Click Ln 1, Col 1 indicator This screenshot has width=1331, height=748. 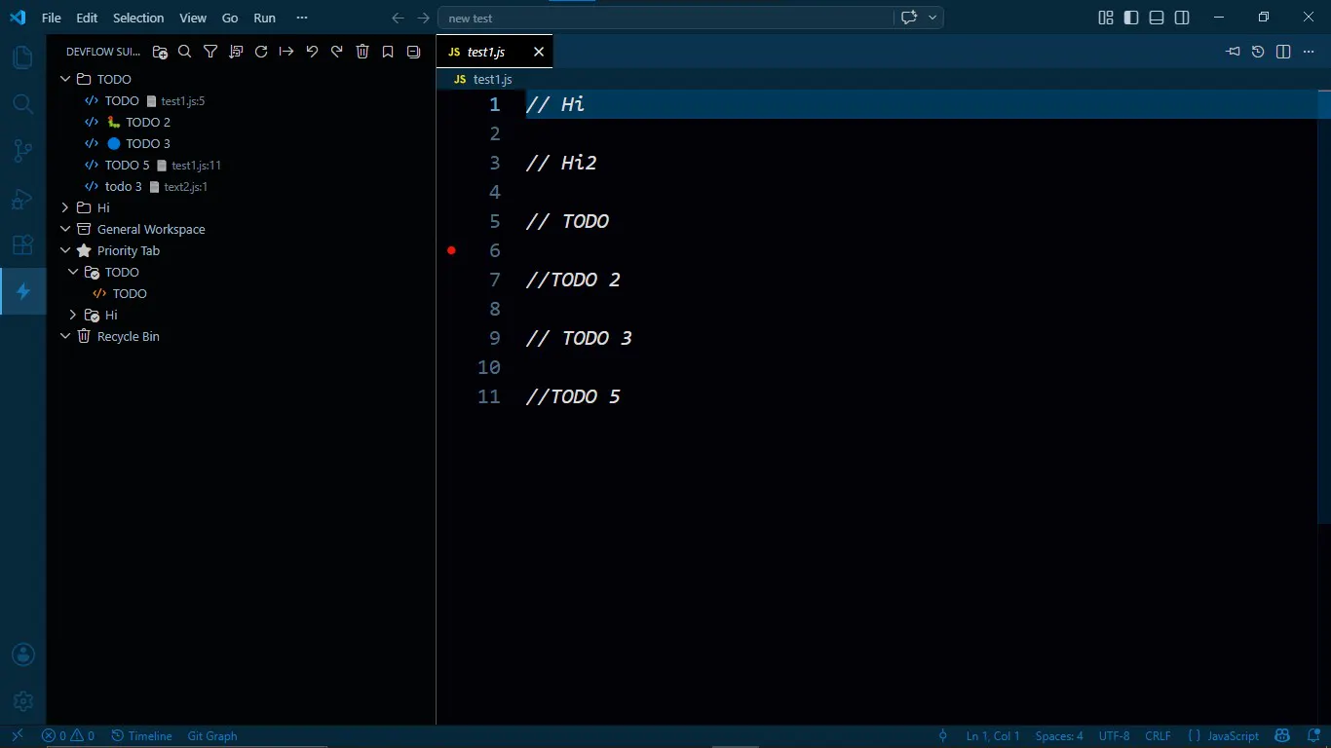coord(993,736)
